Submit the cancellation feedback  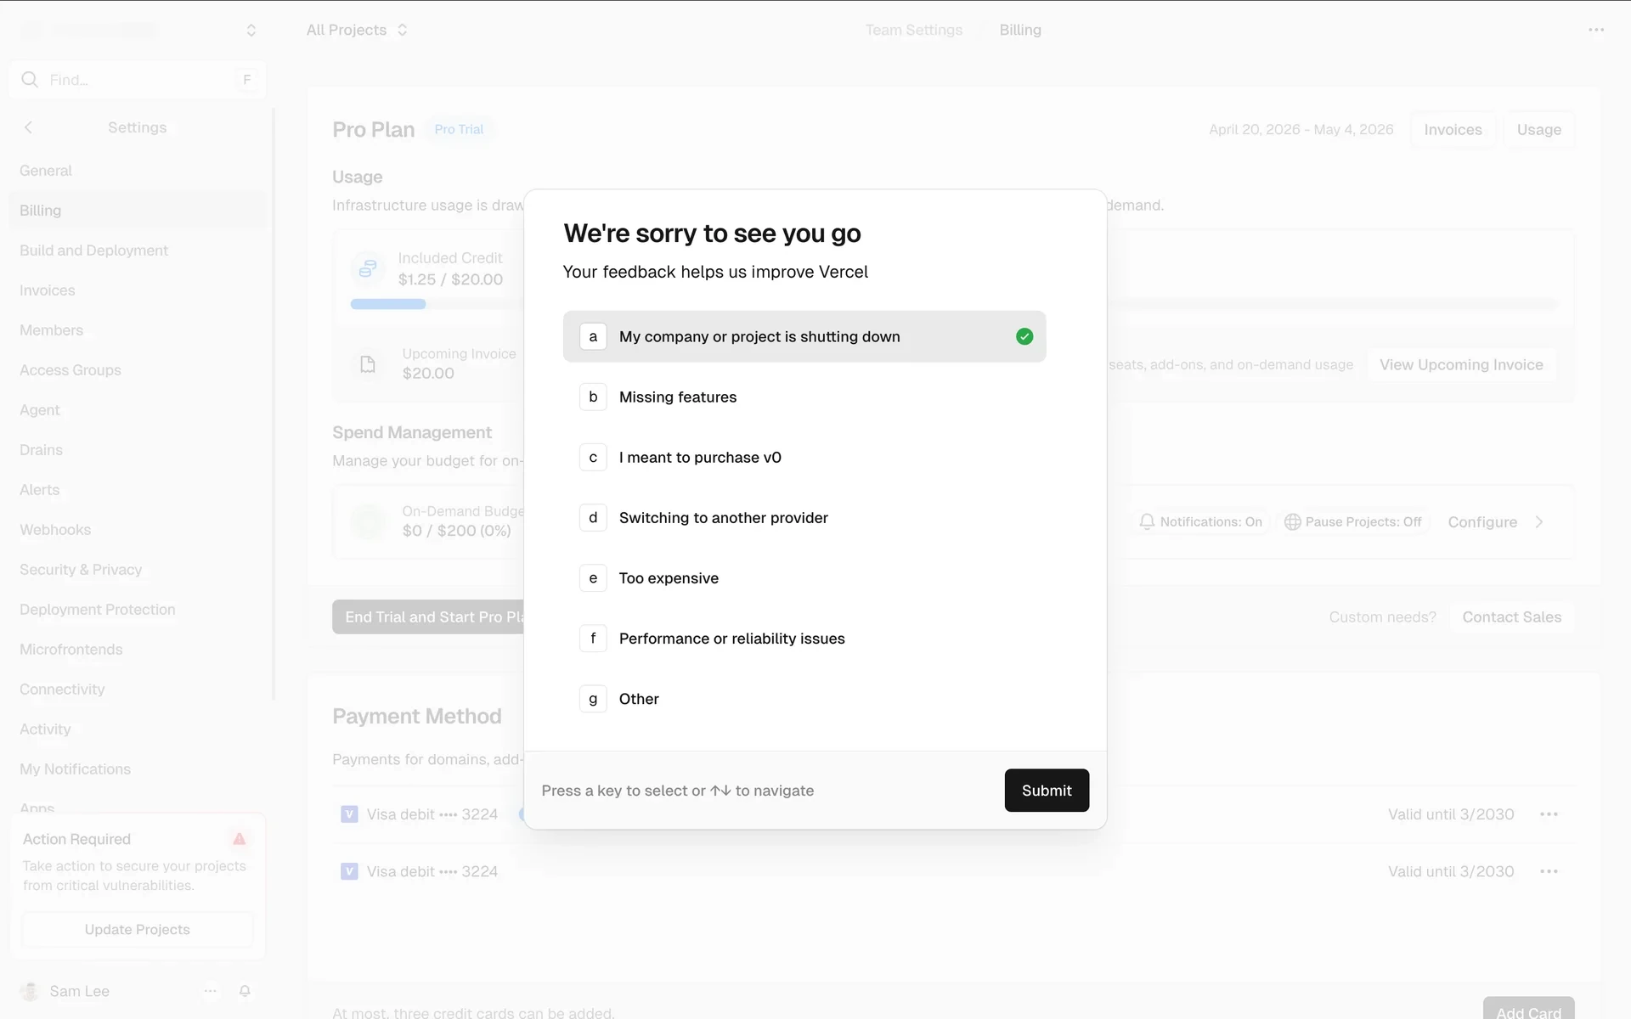coord(1047,790)
